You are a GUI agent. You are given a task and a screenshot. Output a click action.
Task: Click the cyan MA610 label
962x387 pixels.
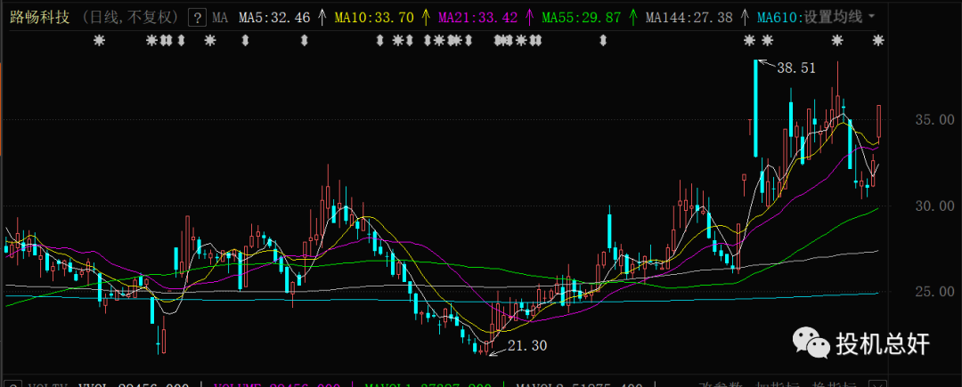[x=779, y=17]
